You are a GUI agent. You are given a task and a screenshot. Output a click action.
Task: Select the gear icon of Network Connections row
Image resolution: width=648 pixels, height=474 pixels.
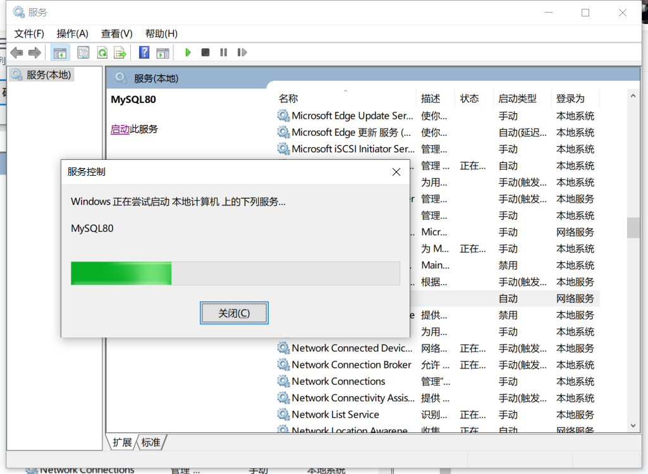click(283, 381)
